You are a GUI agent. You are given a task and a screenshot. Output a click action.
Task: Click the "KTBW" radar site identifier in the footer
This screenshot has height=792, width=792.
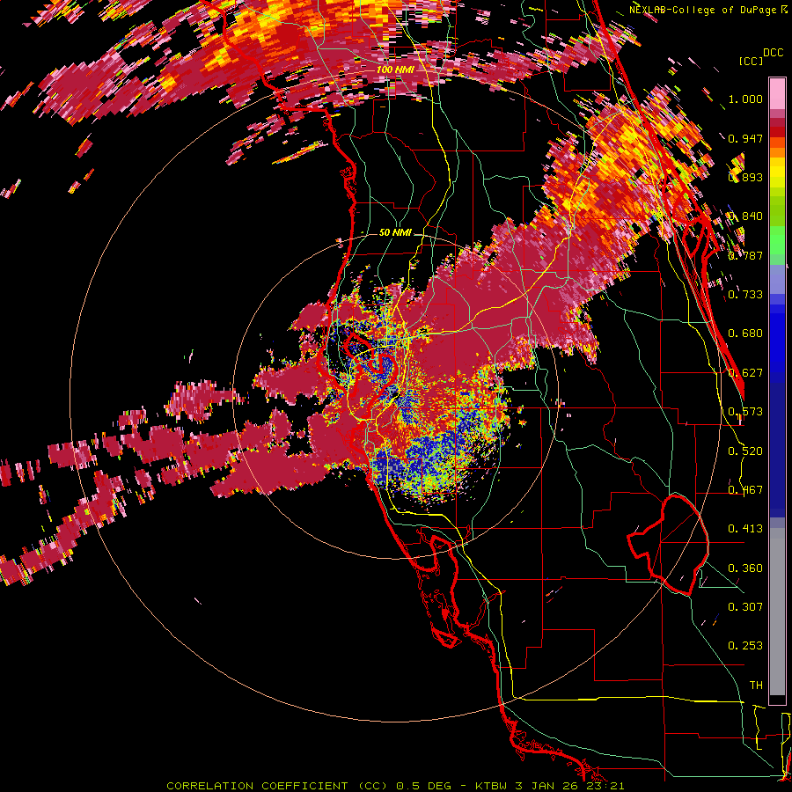pyautogui.click(x=493, y=786)
